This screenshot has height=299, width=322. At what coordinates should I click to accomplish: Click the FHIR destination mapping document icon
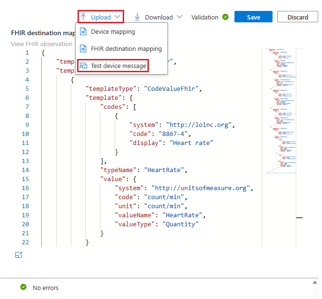point(83,48)
